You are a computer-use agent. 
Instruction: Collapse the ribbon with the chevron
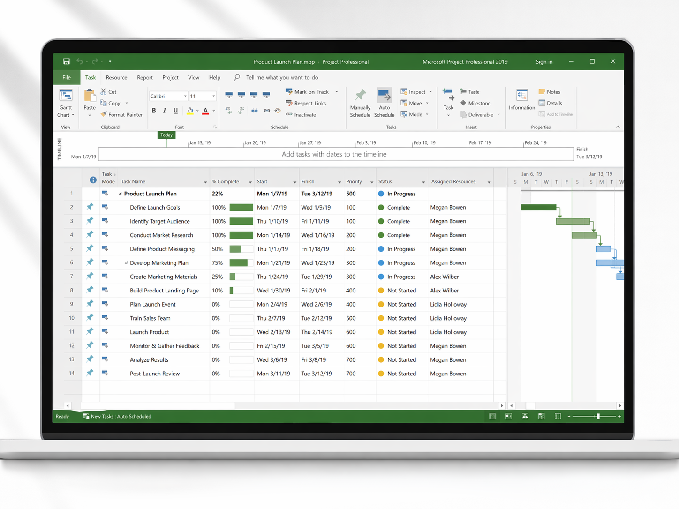pyautogui.click(x=618, y=127)
